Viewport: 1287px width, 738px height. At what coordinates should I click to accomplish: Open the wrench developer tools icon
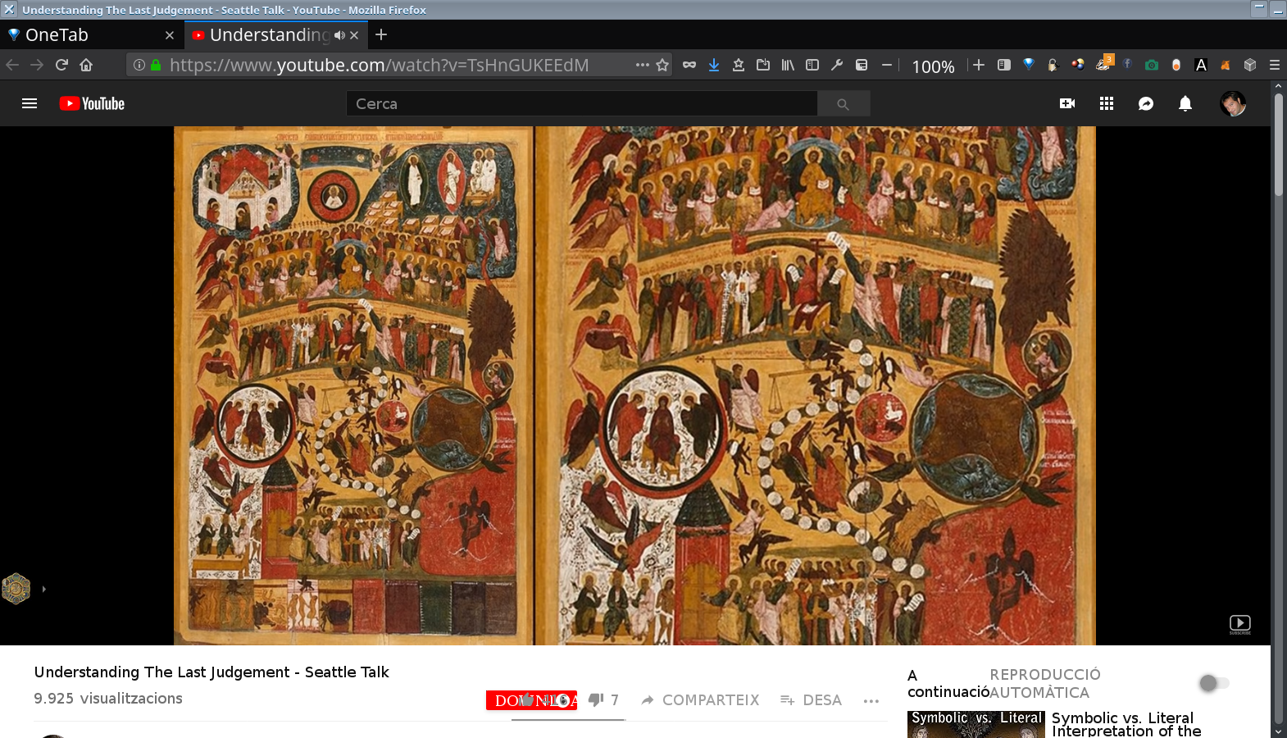(837, 65)
